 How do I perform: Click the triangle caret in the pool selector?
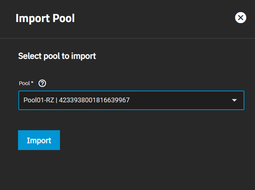234,100
